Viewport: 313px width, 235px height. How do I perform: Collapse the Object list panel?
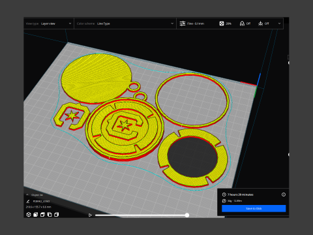[27, 195]
